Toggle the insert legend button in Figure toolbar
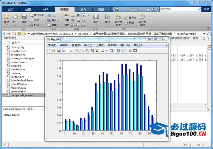 pos(123,51)
